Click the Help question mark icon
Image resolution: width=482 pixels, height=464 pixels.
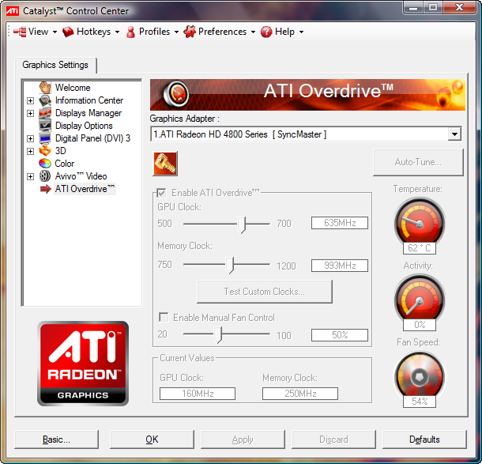266,32
